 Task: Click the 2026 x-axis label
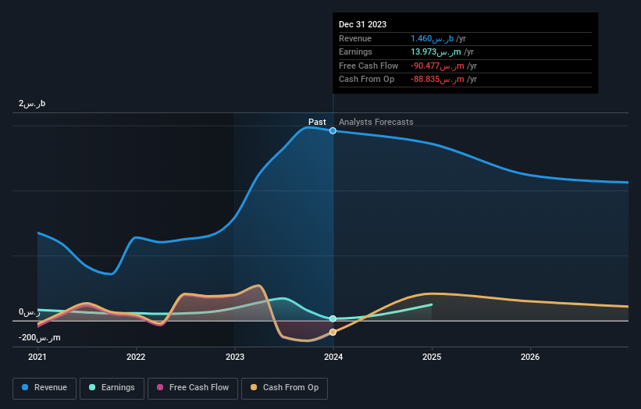click(530, 357)
